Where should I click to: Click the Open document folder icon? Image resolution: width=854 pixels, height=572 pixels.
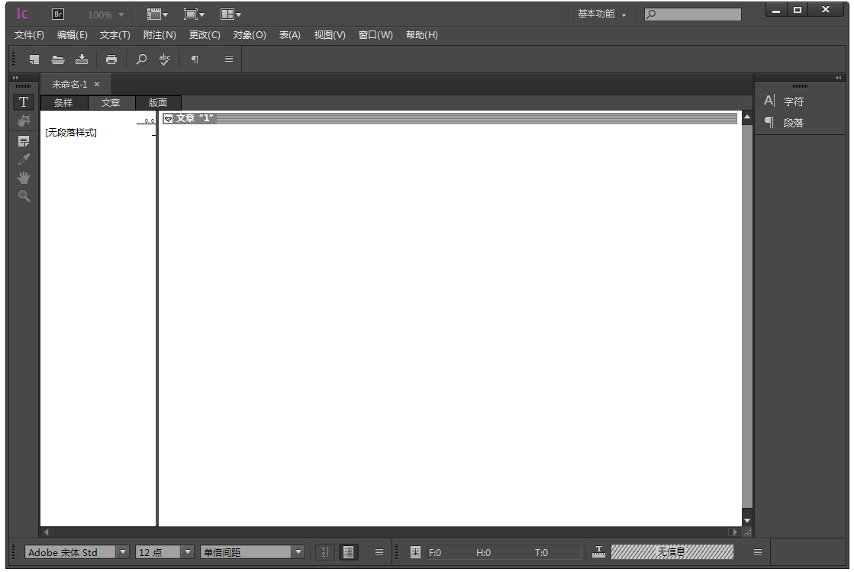coord(58,59)
